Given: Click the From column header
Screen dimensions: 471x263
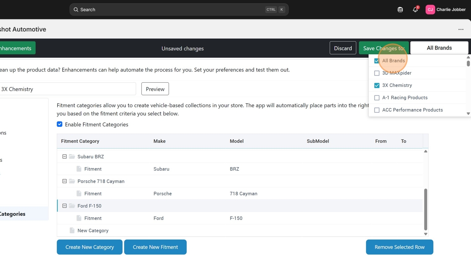Looking at the screenshot, I should point(381,141).
